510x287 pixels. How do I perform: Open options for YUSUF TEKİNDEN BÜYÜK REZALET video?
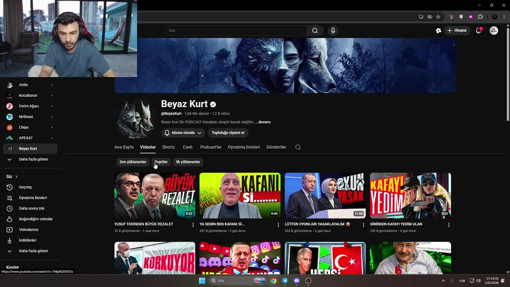[x=193, y=225]
